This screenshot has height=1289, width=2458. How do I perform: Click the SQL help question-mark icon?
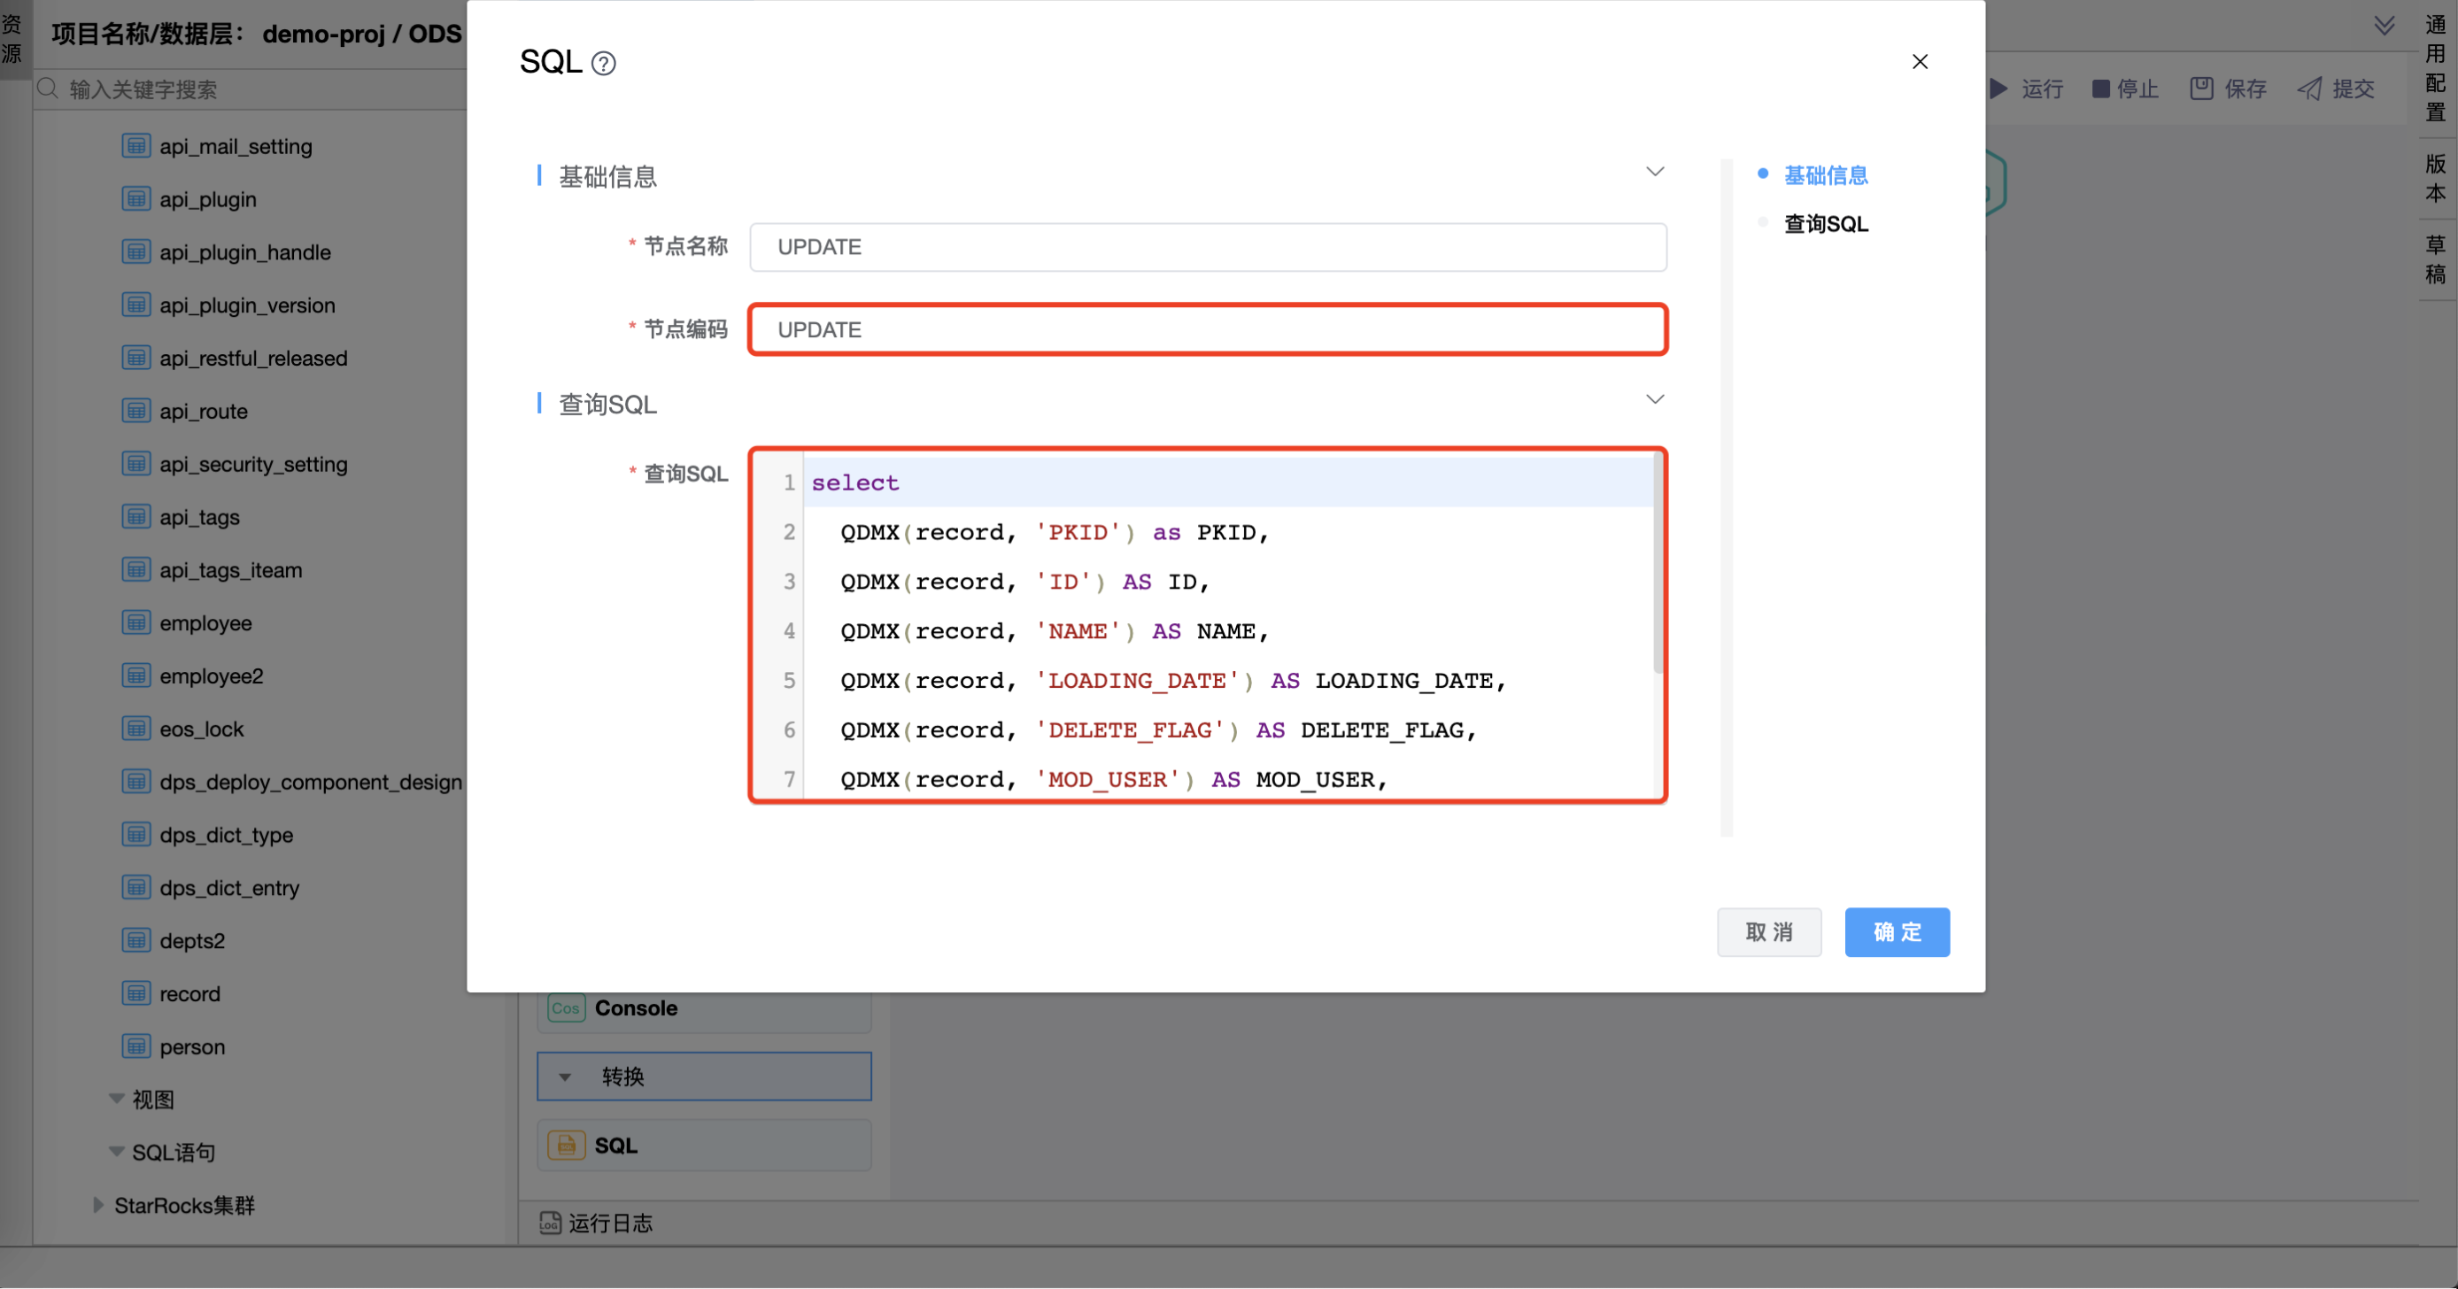tap(603, 63)
